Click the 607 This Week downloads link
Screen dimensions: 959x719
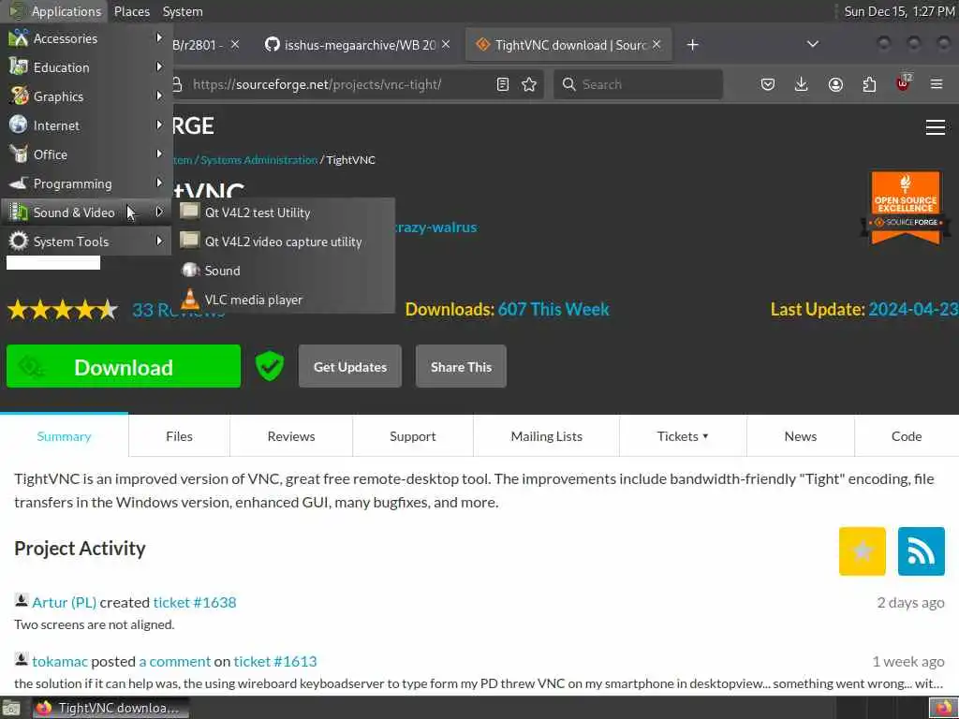(553, 309)
